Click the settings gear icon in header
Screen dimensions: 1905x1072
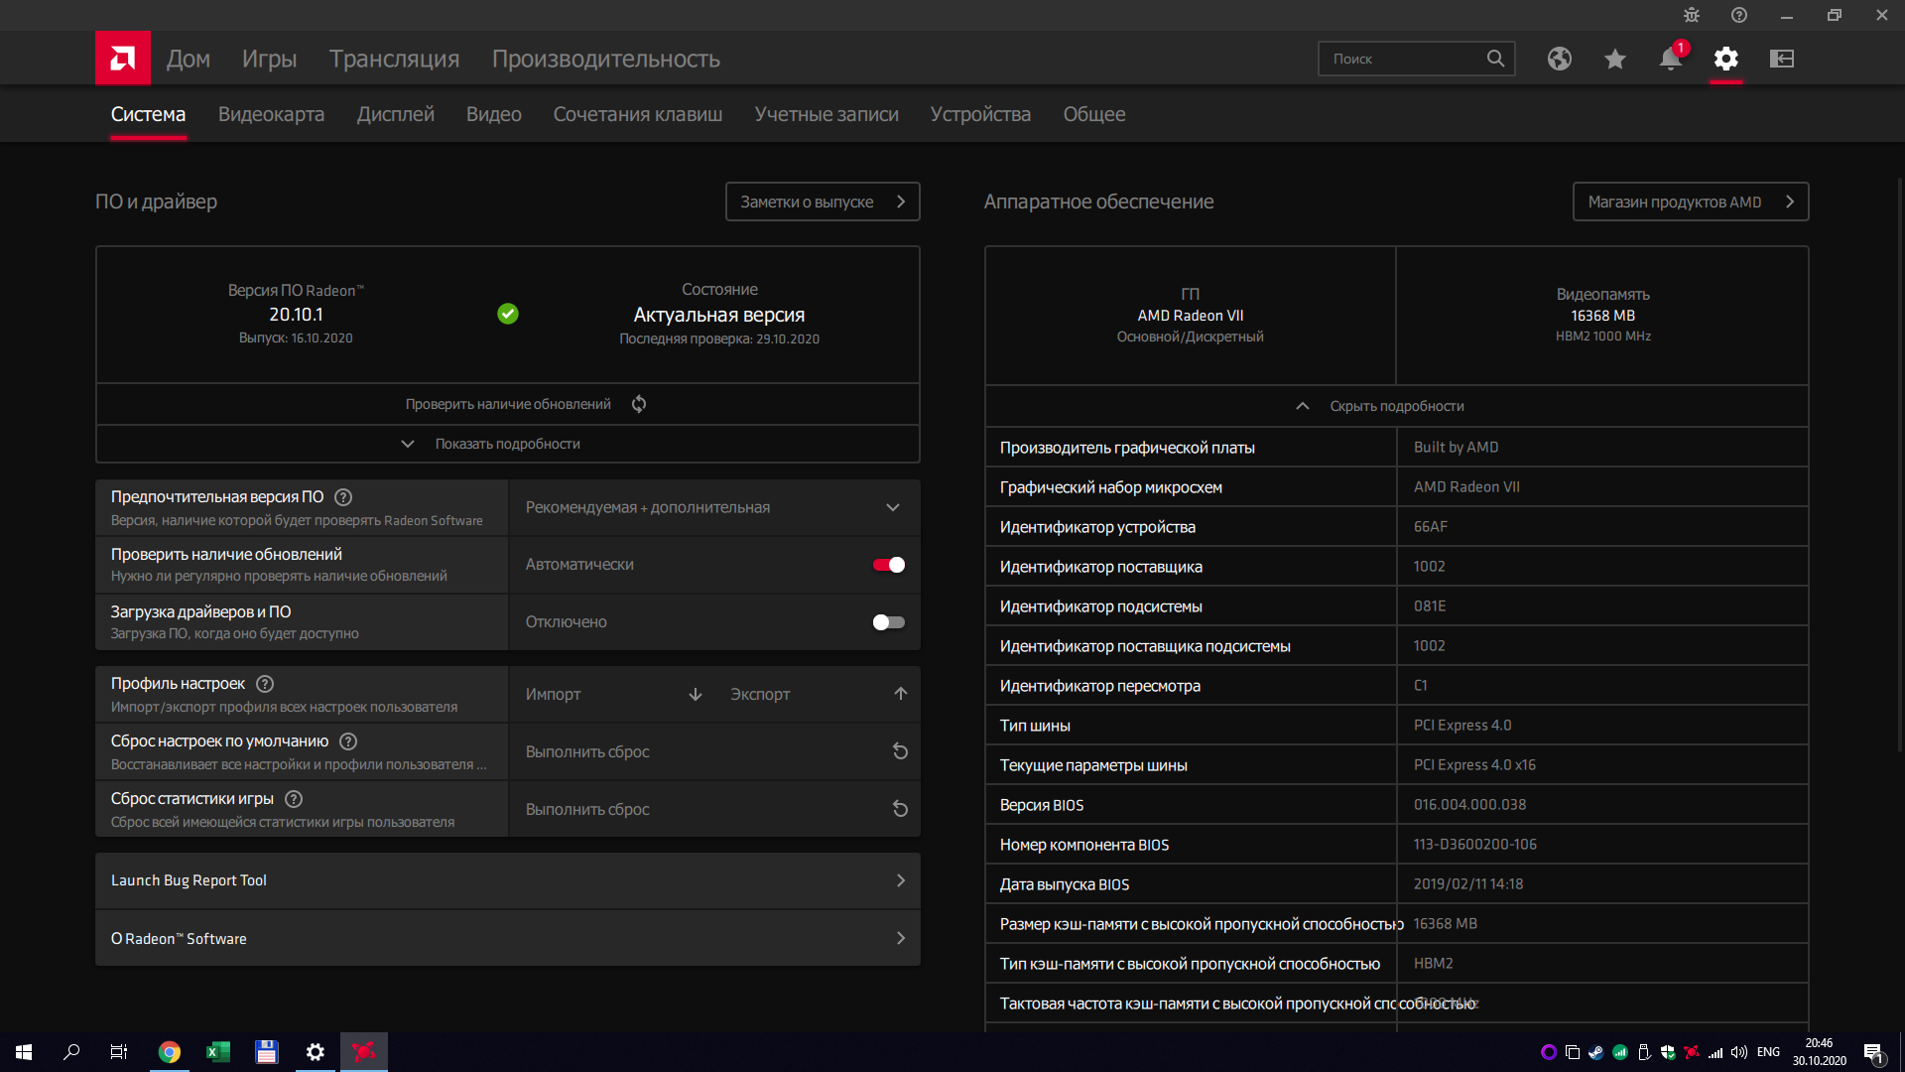click(x=1725, y=59)
